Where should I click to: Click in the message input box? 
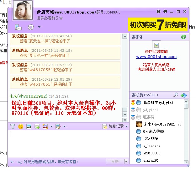68,144
